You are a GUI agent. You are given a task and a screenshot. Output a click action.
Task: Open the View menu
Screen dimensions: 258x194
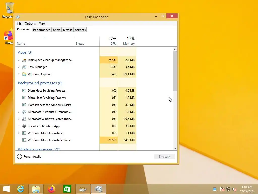(42, 23)
